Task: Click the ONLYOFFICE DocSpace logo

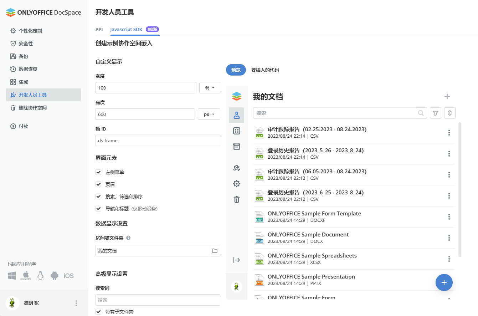Action: [x=43, y=12]
